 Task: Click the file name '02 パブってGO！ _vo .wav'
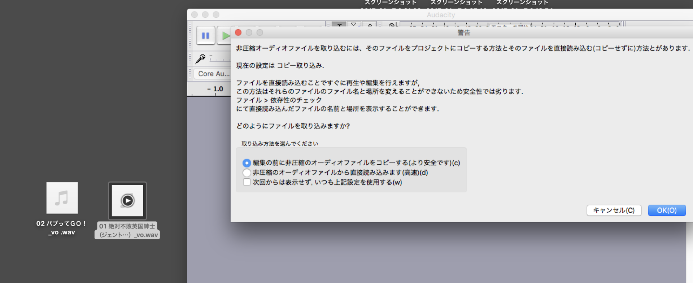point(62,228)
